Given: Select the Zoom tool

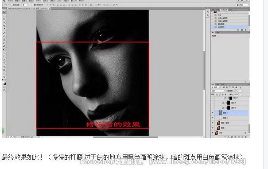Looking at the screenshot, I should click(4, 77).
